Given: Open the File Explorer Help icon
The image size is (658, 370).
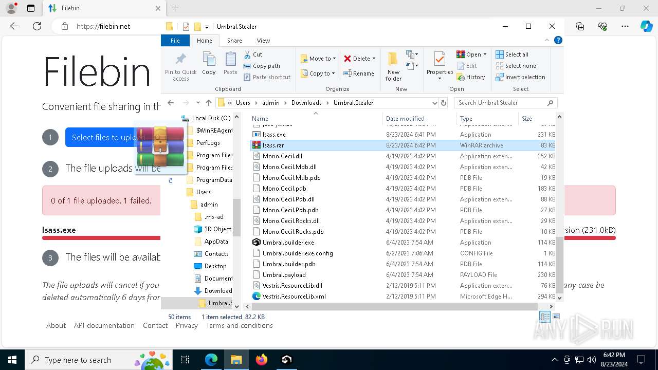Looking at the screenshot, I should tap(558, 40).
